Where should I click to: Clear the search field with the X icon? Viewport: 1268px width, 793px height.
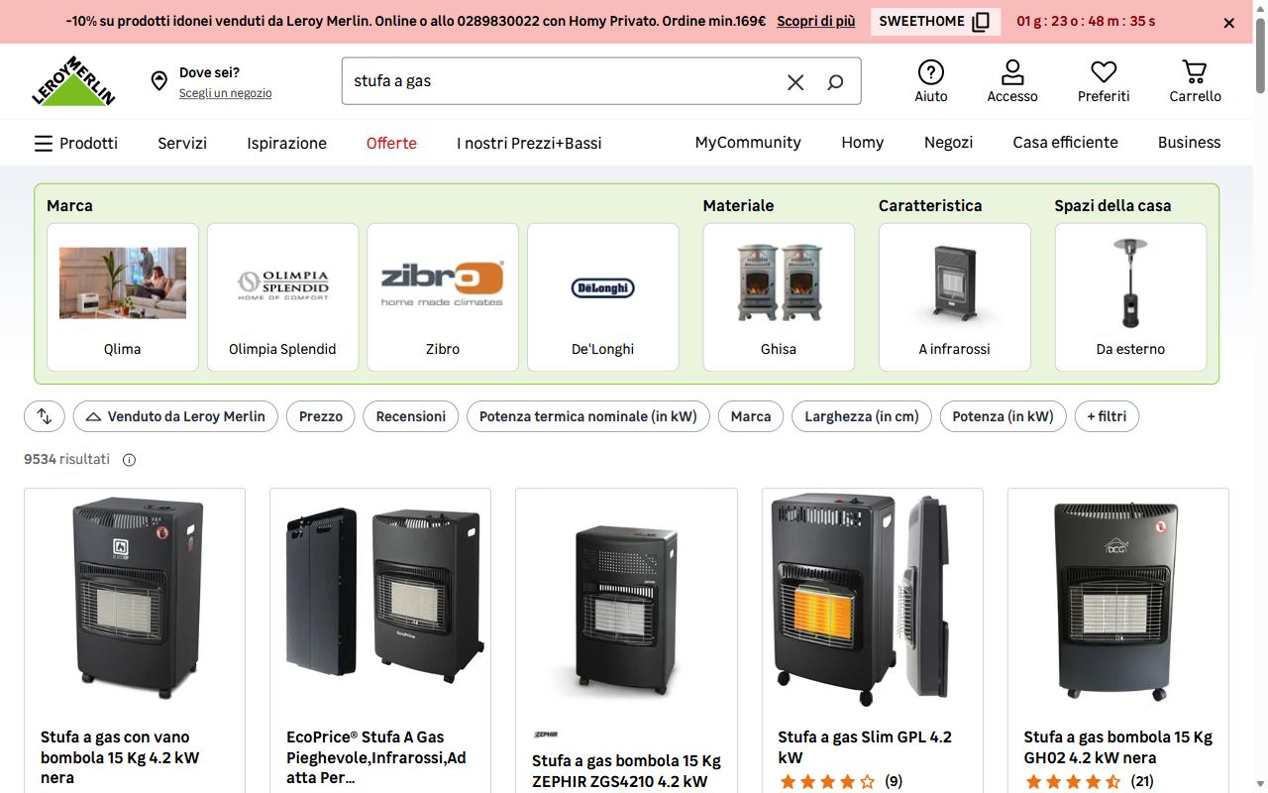tap(795, 82)
